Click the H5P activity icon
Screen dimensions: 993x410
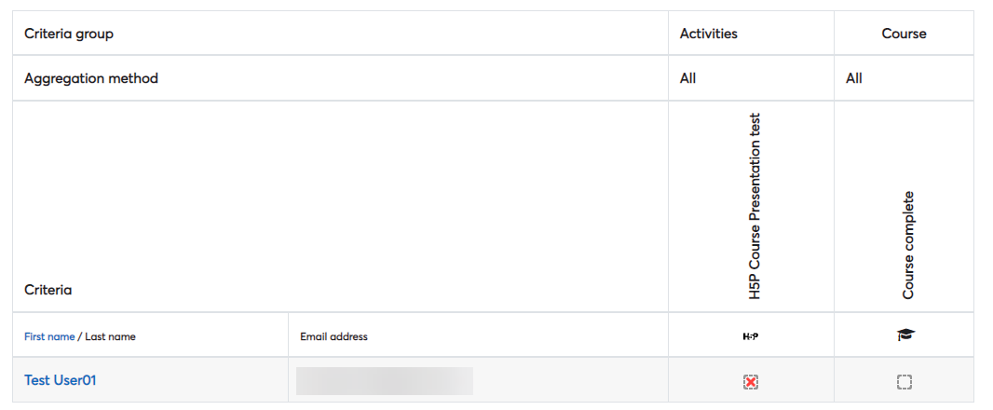(751, 336)
